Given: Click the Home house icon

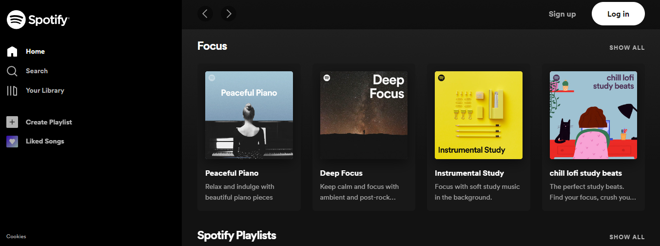Looking at the screenshot, I should [12, 51].
